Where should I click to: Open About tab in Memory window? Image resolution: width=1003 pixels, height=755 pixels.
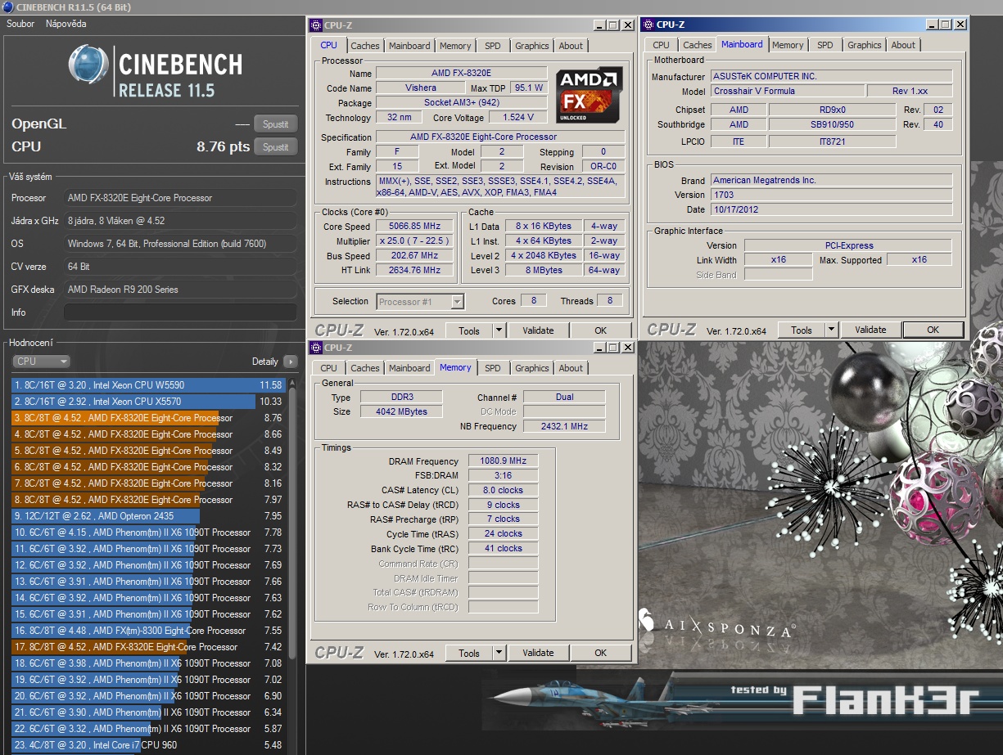click(572, 368)
